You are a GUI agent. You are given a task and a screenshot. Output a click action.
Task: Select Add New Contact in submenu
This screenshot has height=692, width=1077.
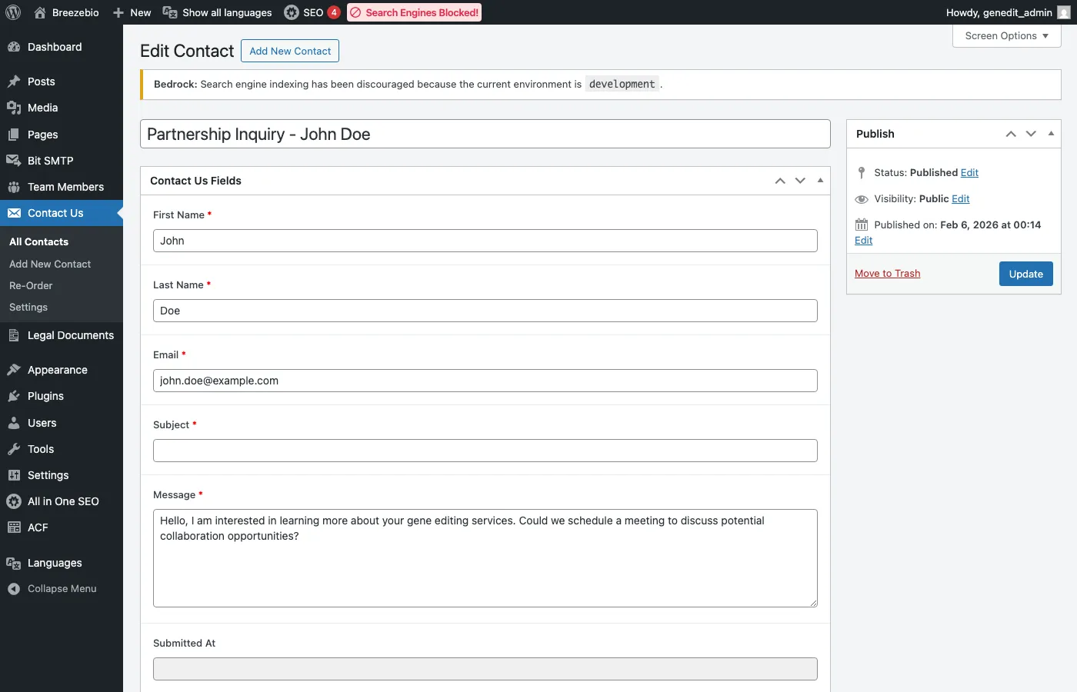tap(50, 264)
